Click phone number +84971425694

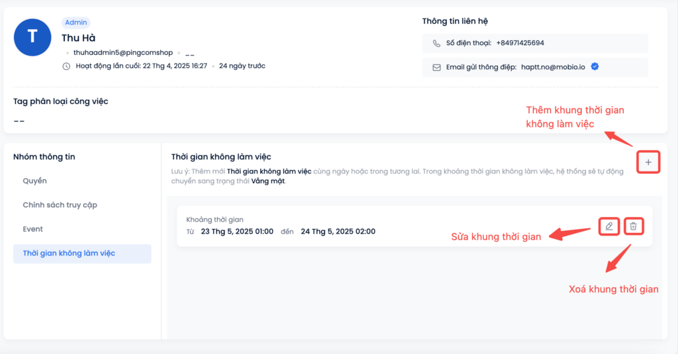pos(520,43)
